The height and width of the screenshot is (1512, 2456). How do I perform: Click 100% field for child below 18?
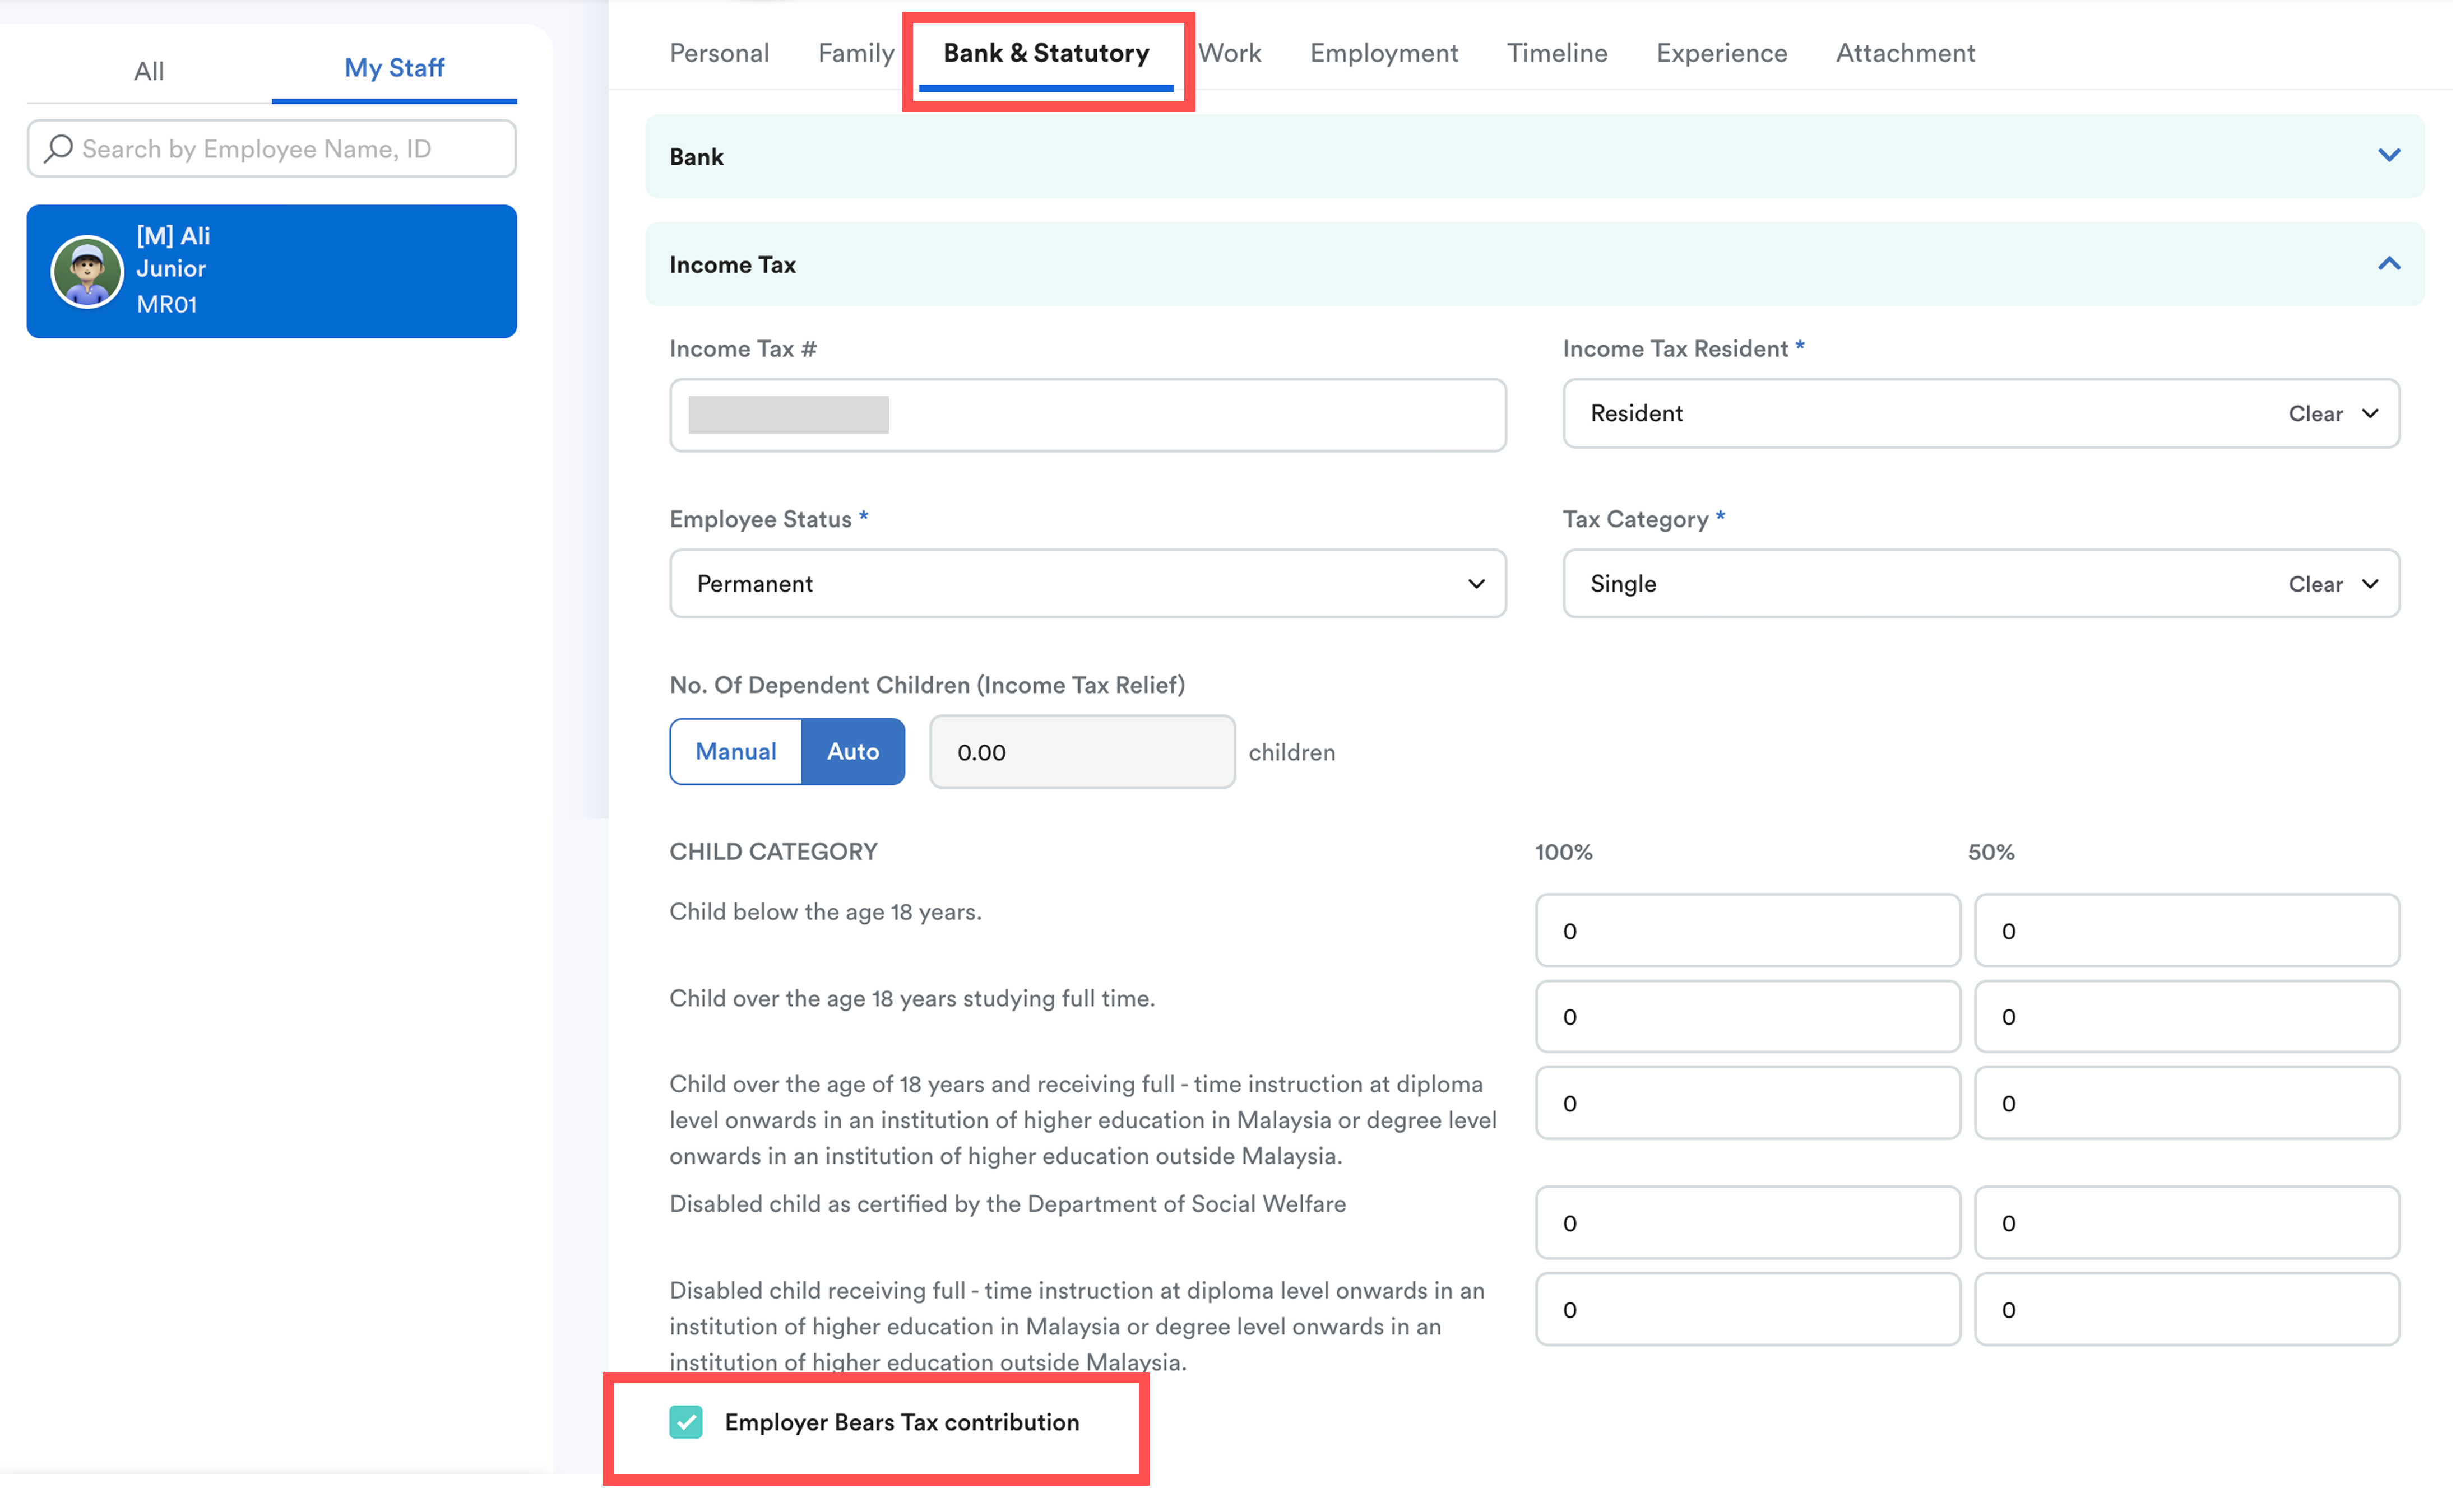(x=1749, y=932)
